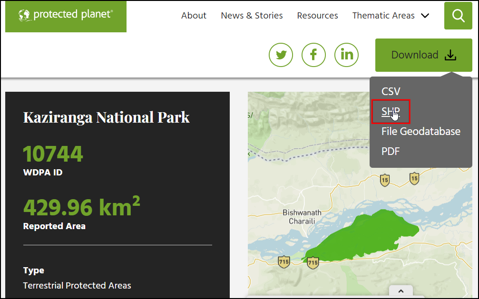
Task: Click the Bishwanath Chariali map label
Action: pyautogui.click(x=302, y=217)
